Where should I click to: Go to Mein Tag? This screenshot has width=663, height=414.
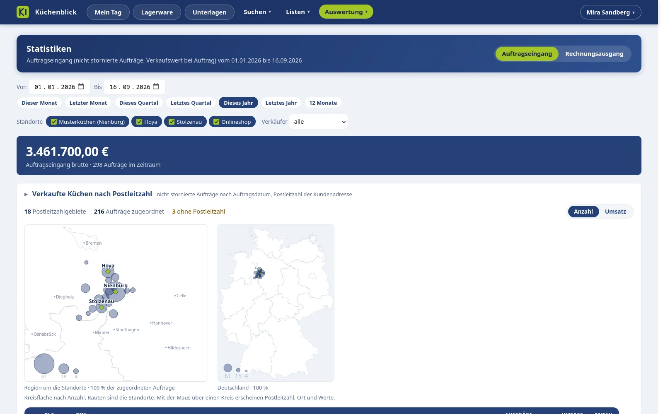click(108, 12)
